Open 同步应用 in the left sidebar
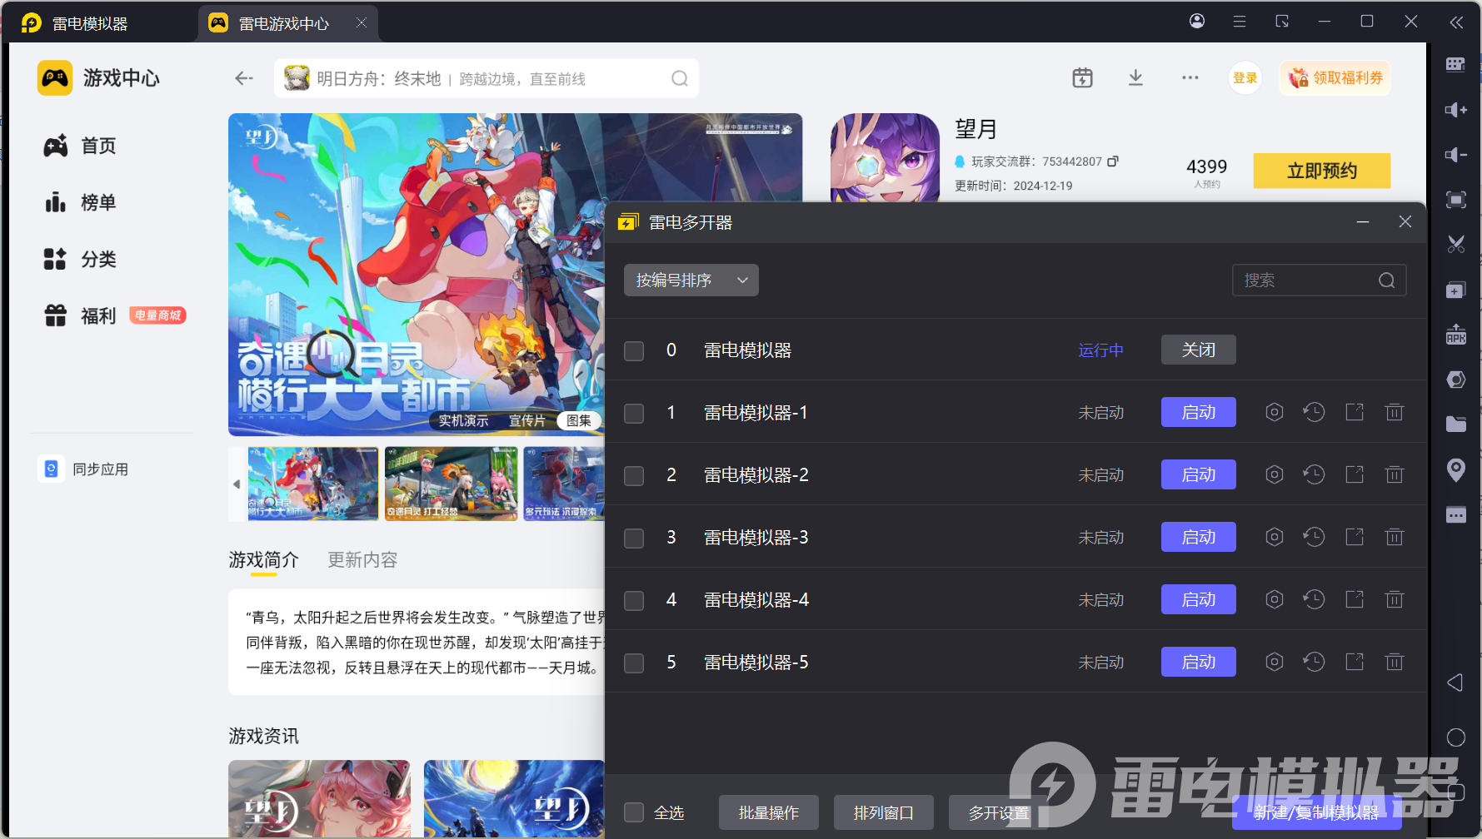The width and height of the screenshot is (1482, 839). [x=83, y=469]
